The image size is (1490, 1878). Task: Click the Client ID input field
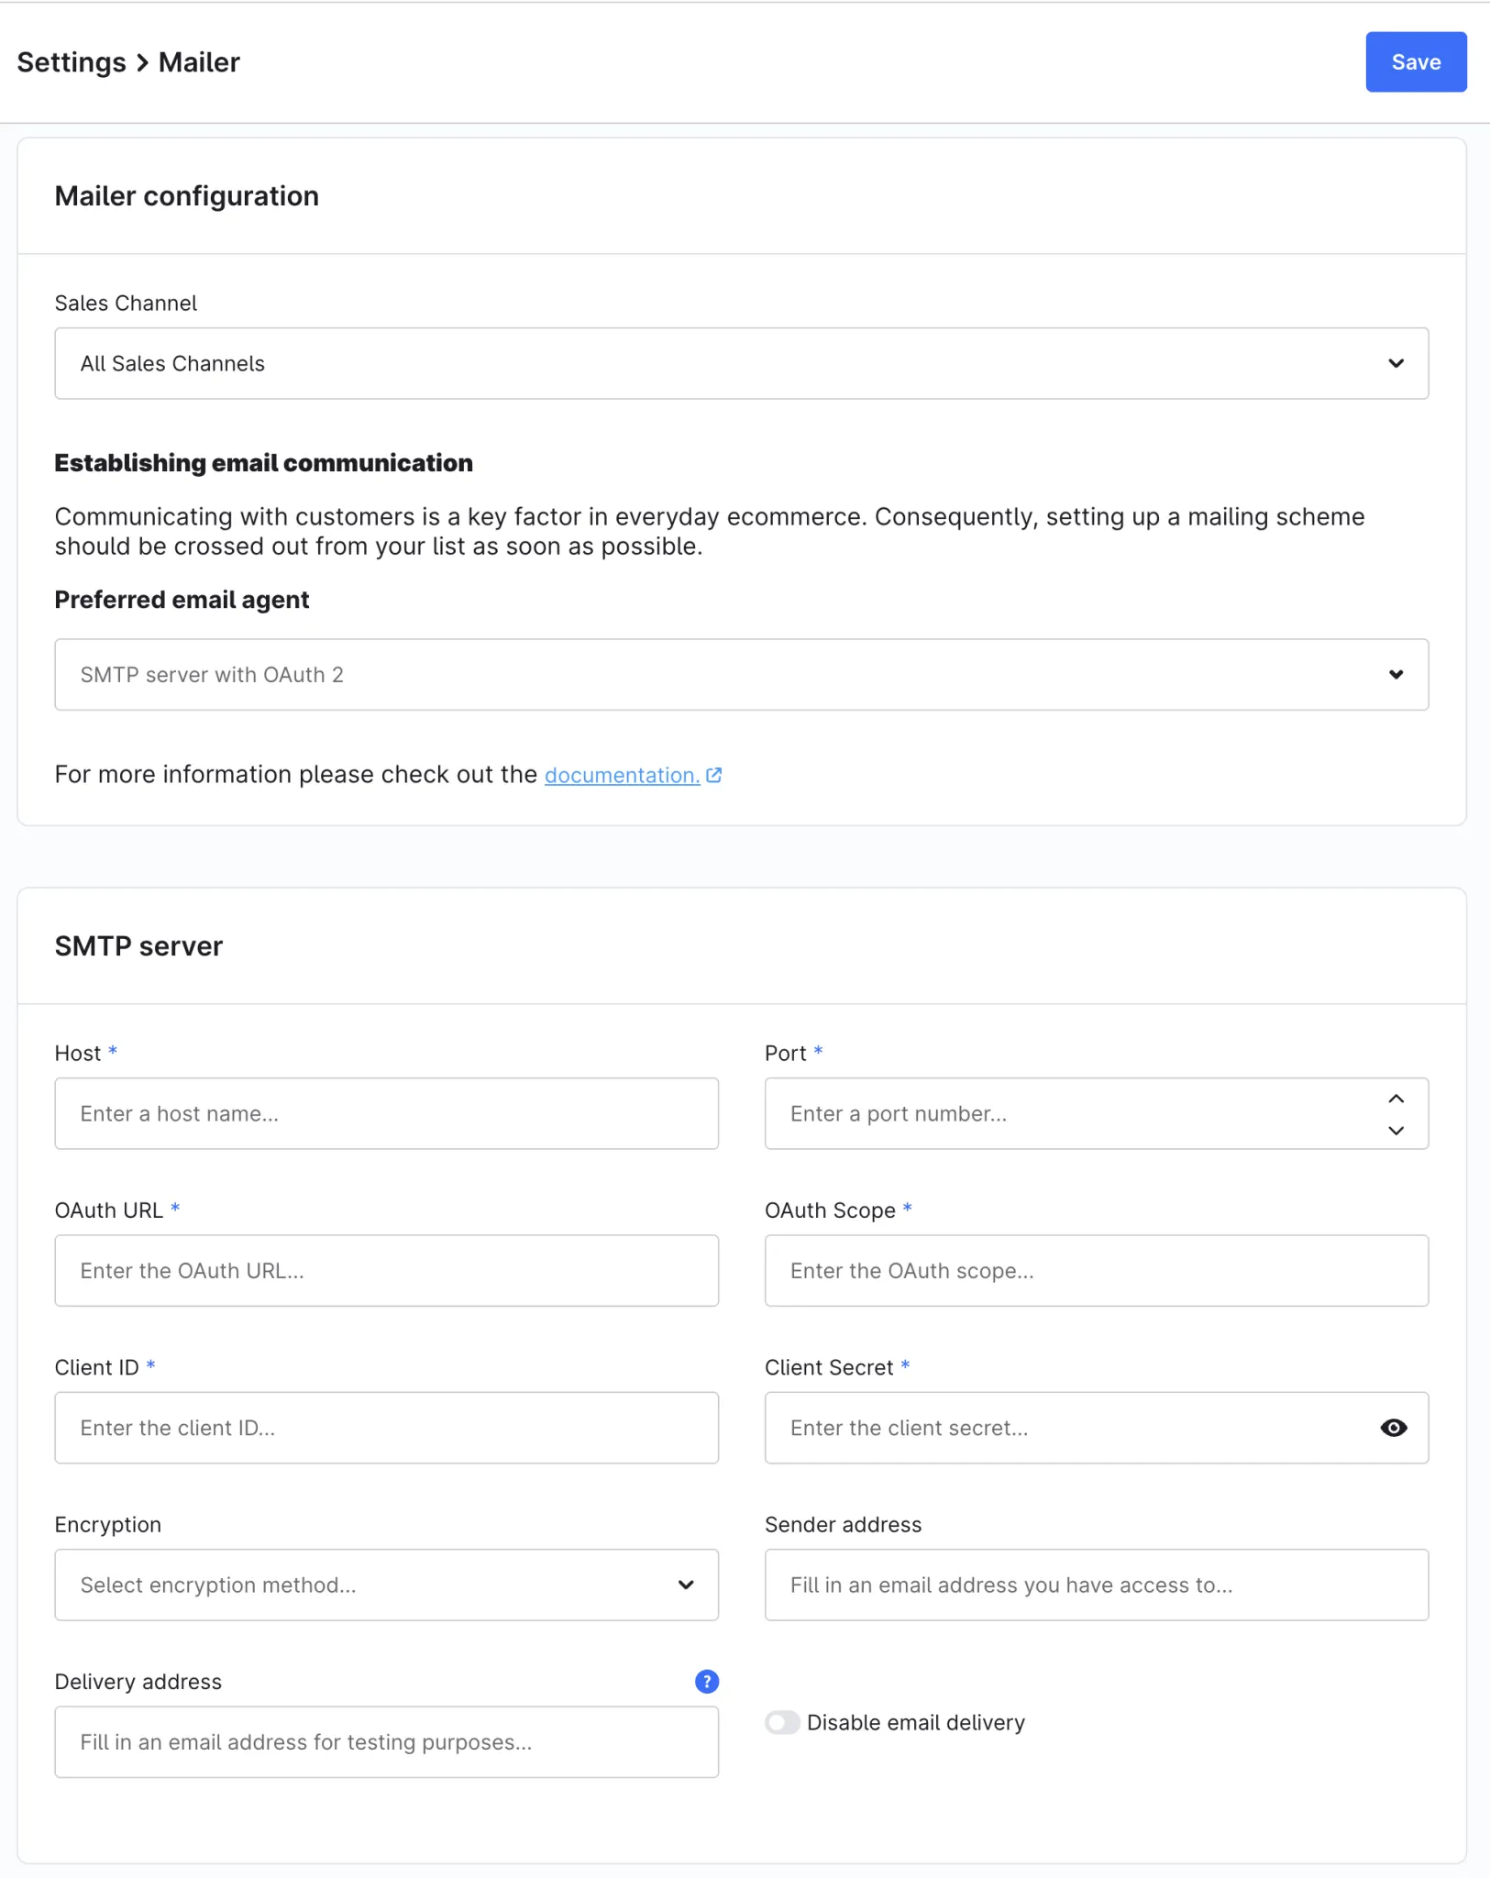386,1428
